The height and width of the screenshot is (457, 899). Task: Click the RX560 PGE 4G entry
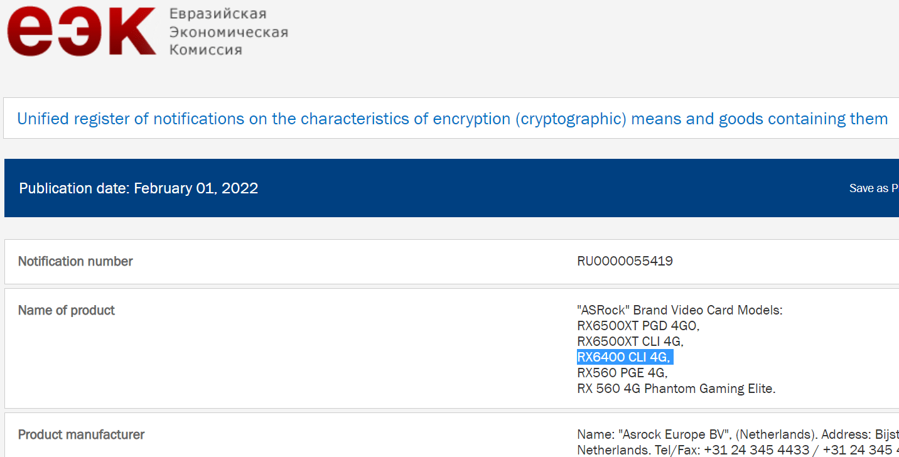click(622, 373)
